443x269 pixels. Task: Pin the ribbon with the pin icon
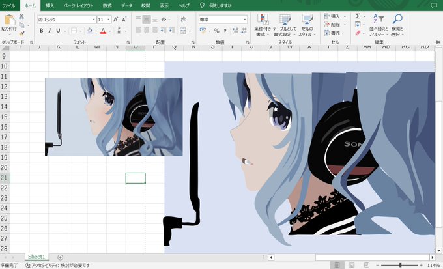click(x=438, y=42)
